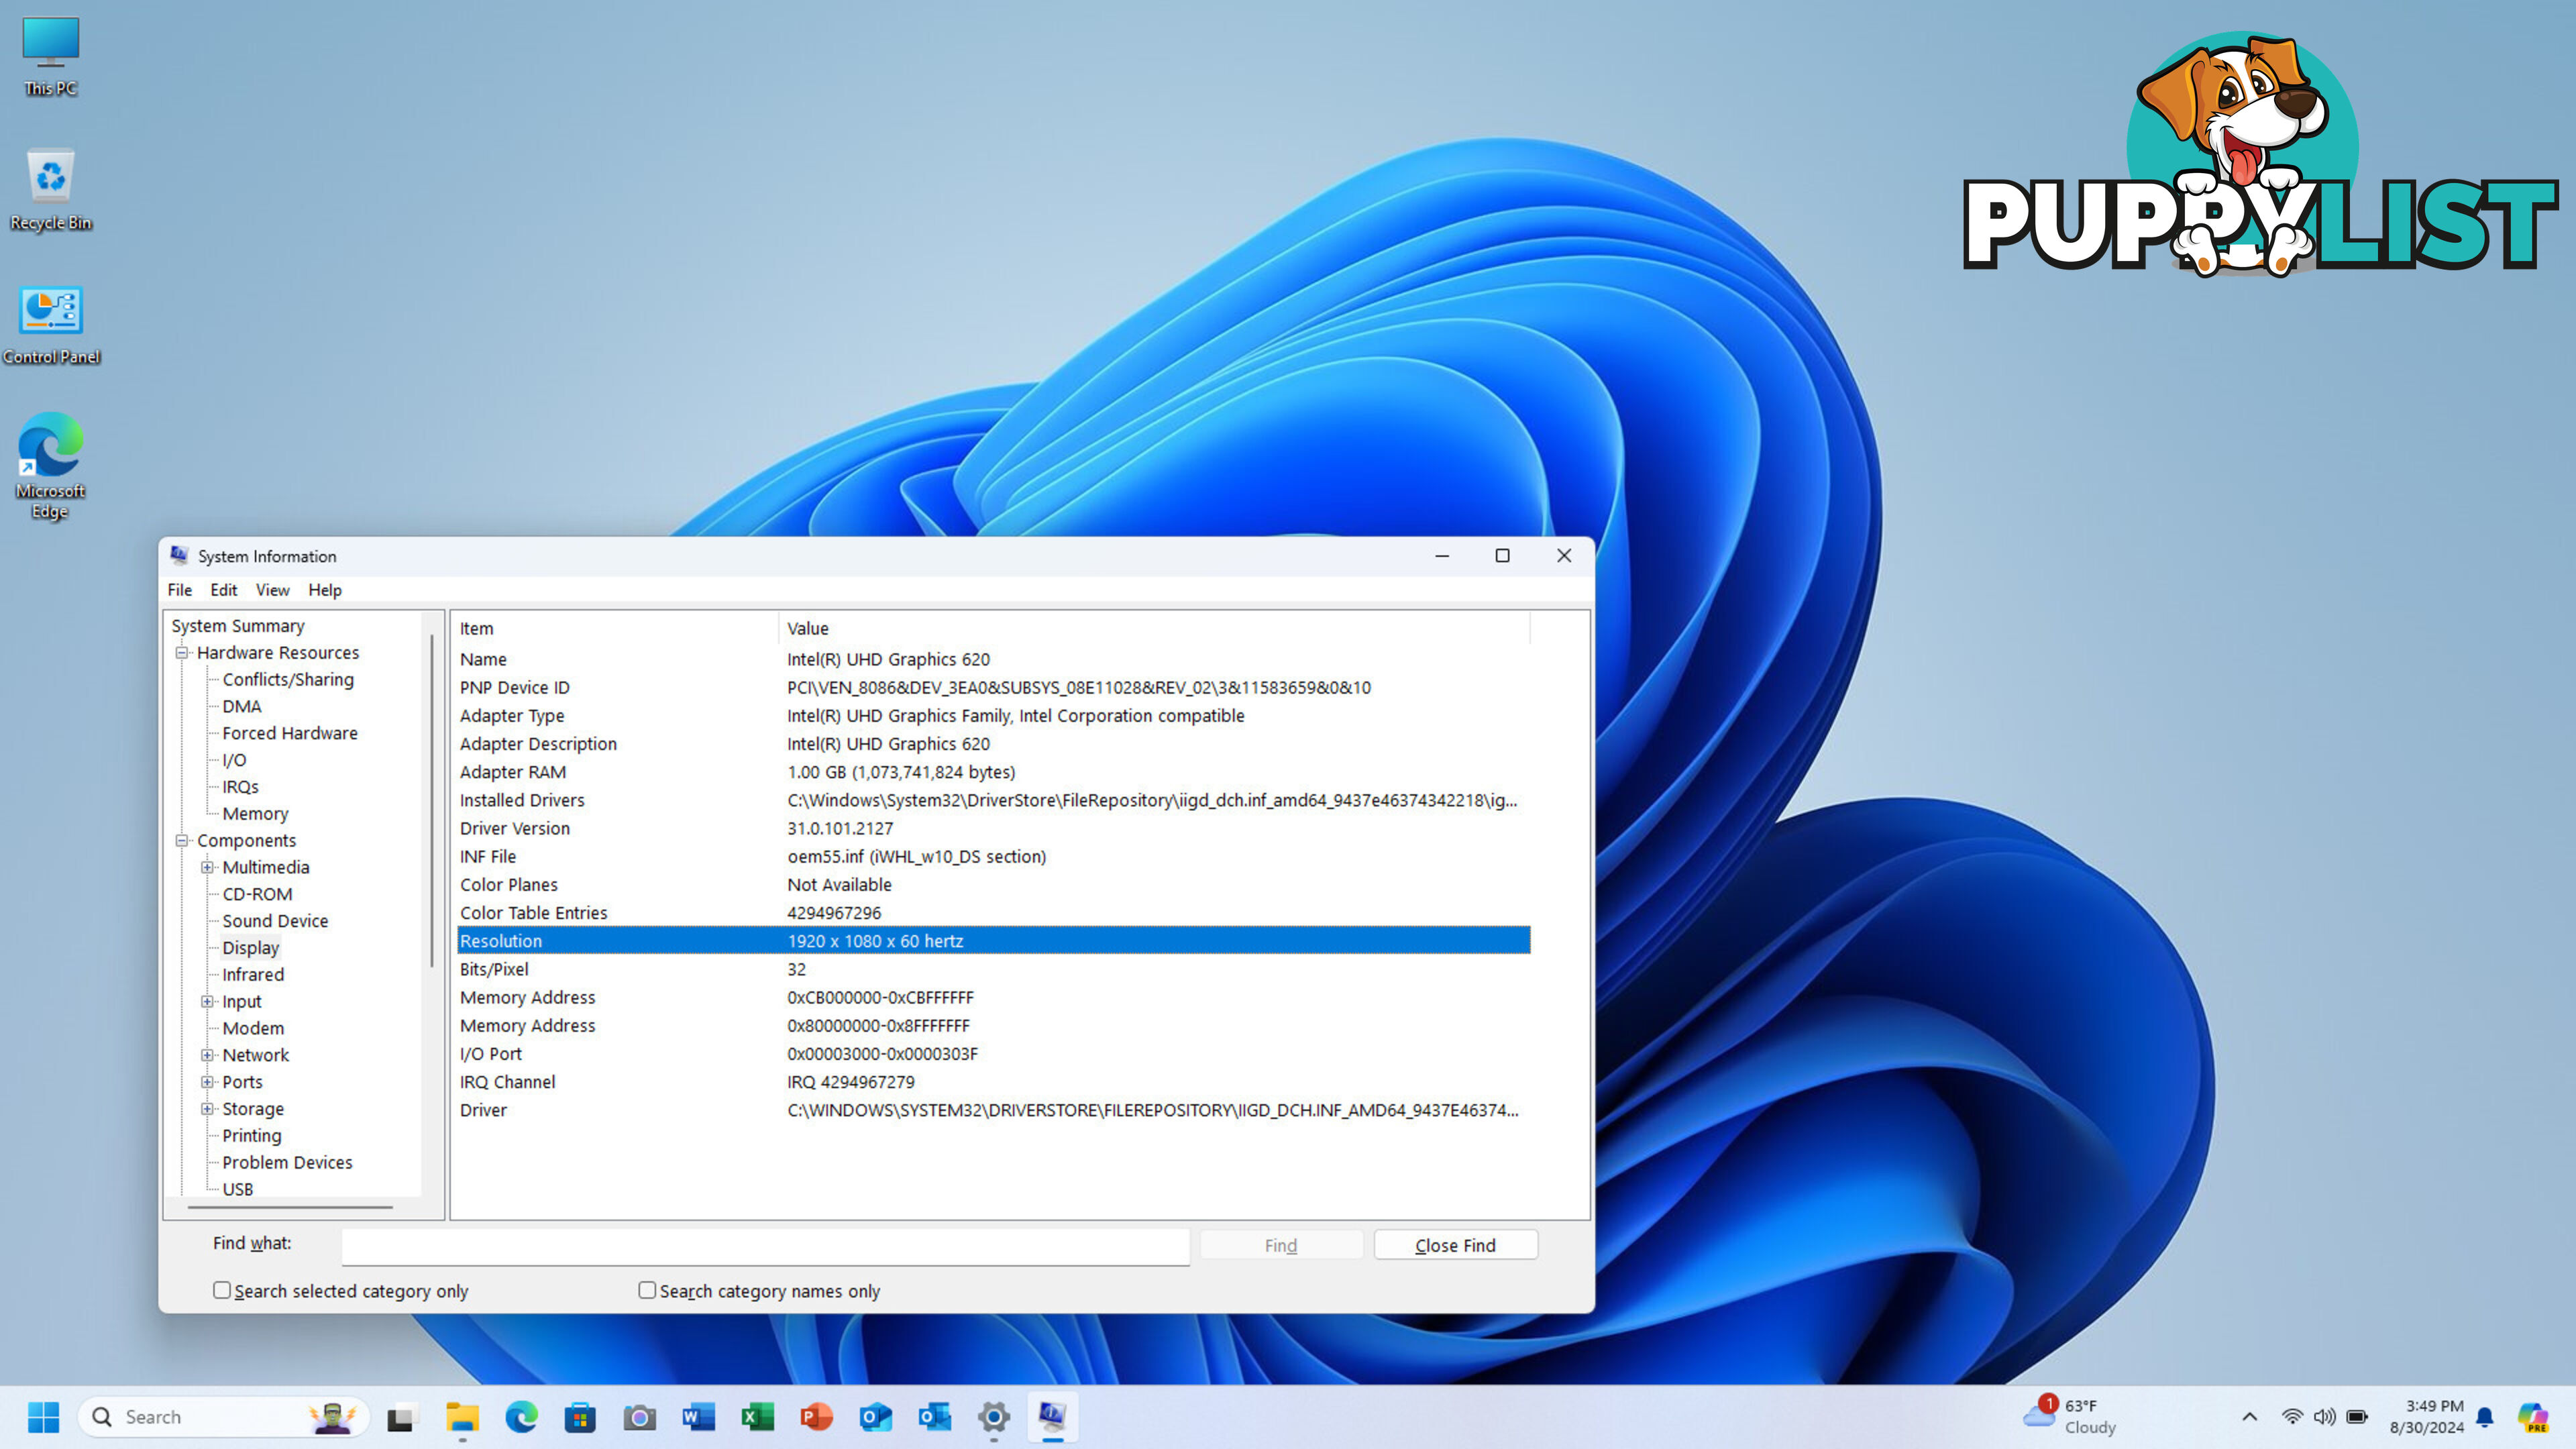Select Memory under Hardware Resources

coord(255,814)
